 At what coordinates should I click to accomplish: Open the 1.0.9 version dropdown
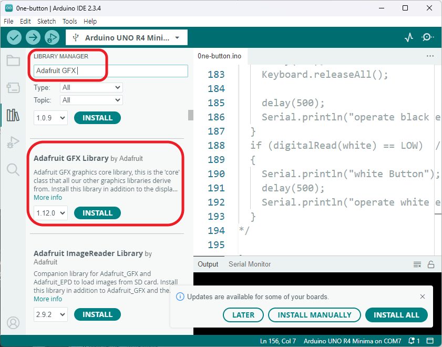[51, 118]
